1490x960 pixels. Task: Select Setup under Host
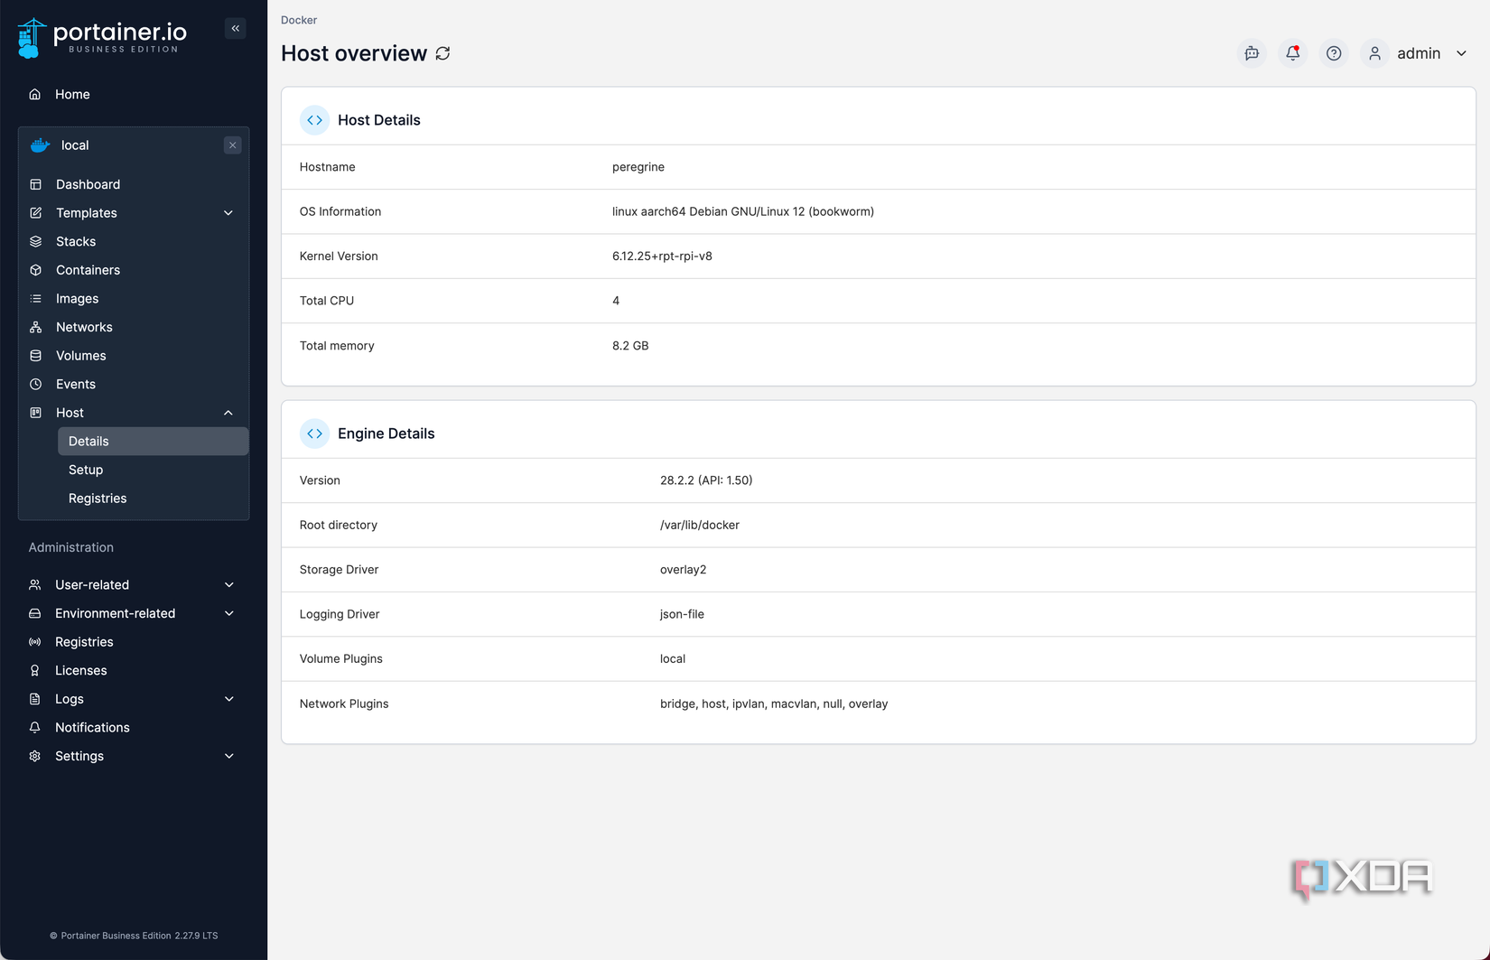[86, 470]
